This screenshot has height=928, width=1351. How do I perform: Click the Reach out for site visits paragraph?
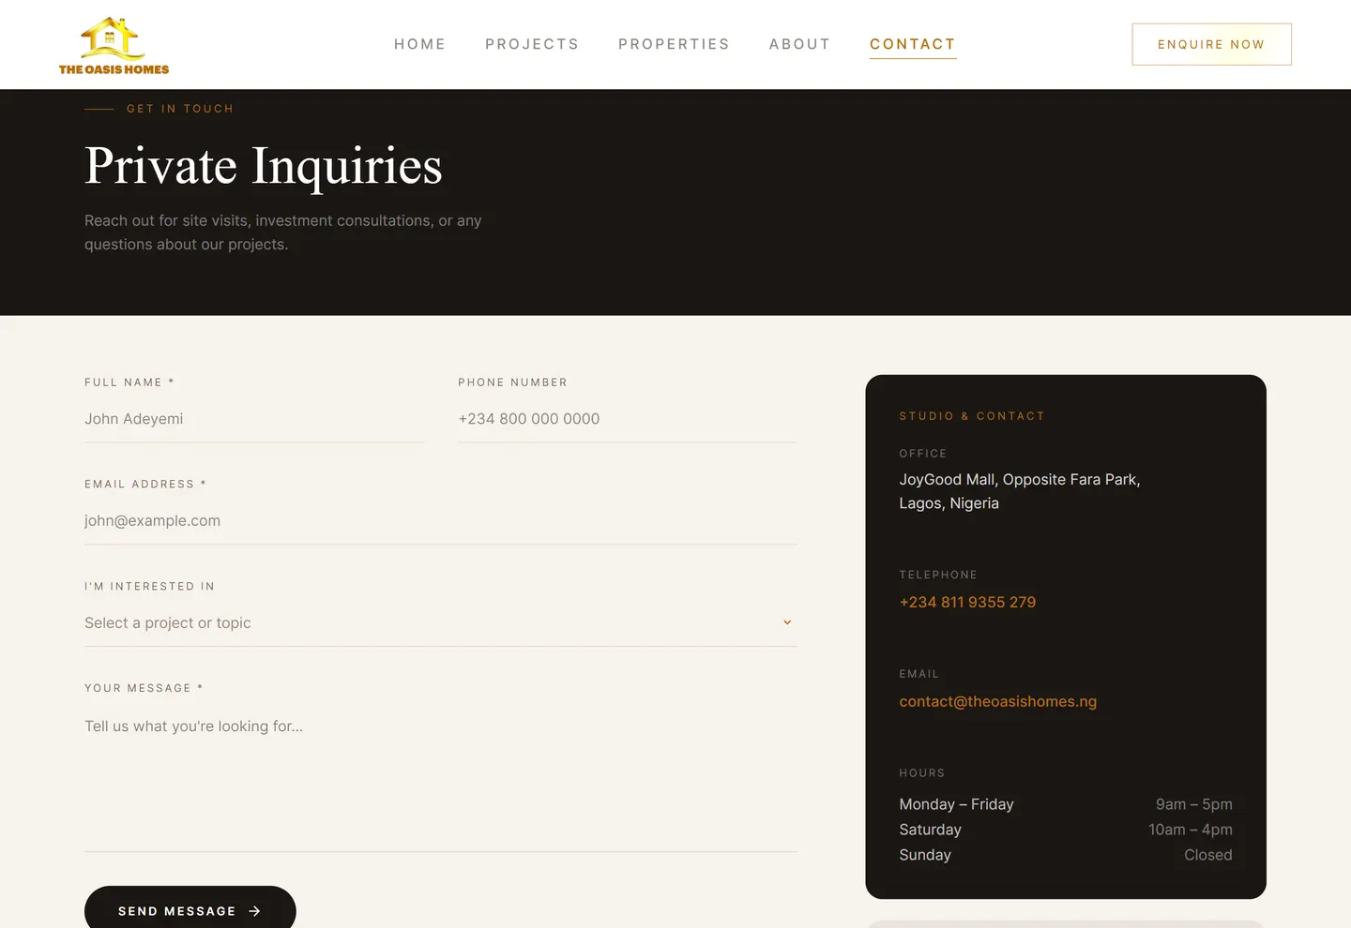tap(283, 232)
